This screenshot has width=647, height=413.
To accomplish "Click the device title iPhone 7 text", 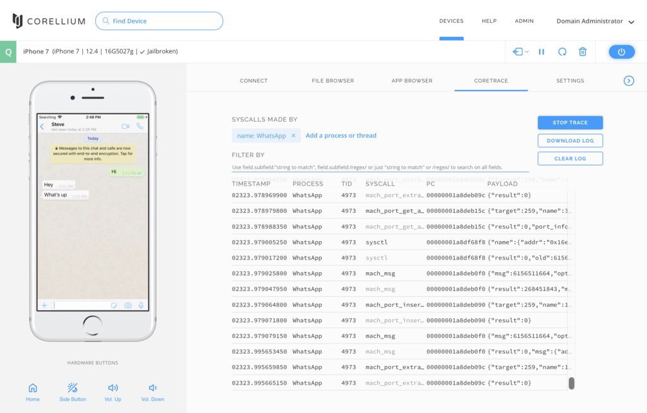I will click(x=36, y=51).
